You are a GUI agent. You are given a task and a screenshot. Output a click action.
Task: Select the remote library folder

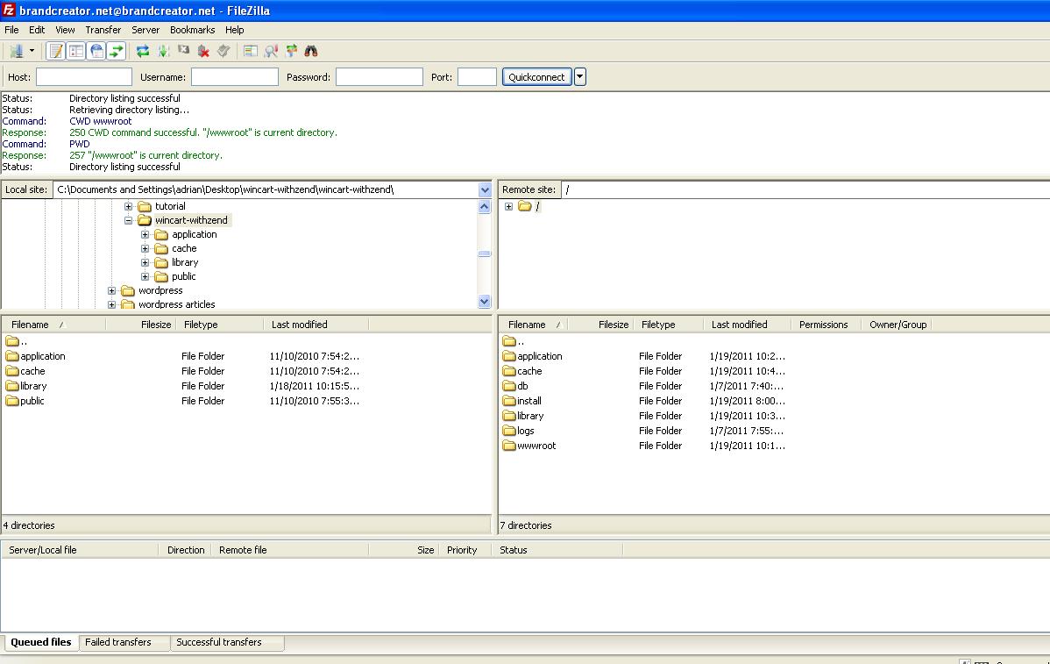tap(523, 416)
